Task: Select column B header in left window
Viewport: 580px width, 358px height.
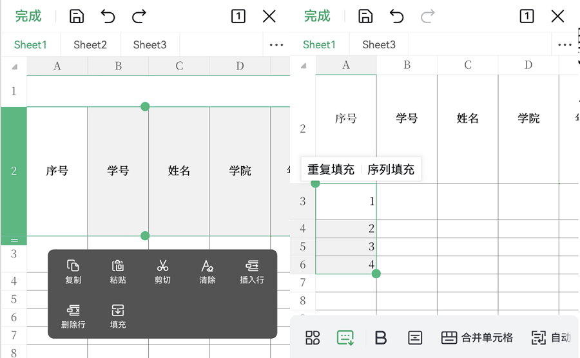Action: tap(118, 66)
